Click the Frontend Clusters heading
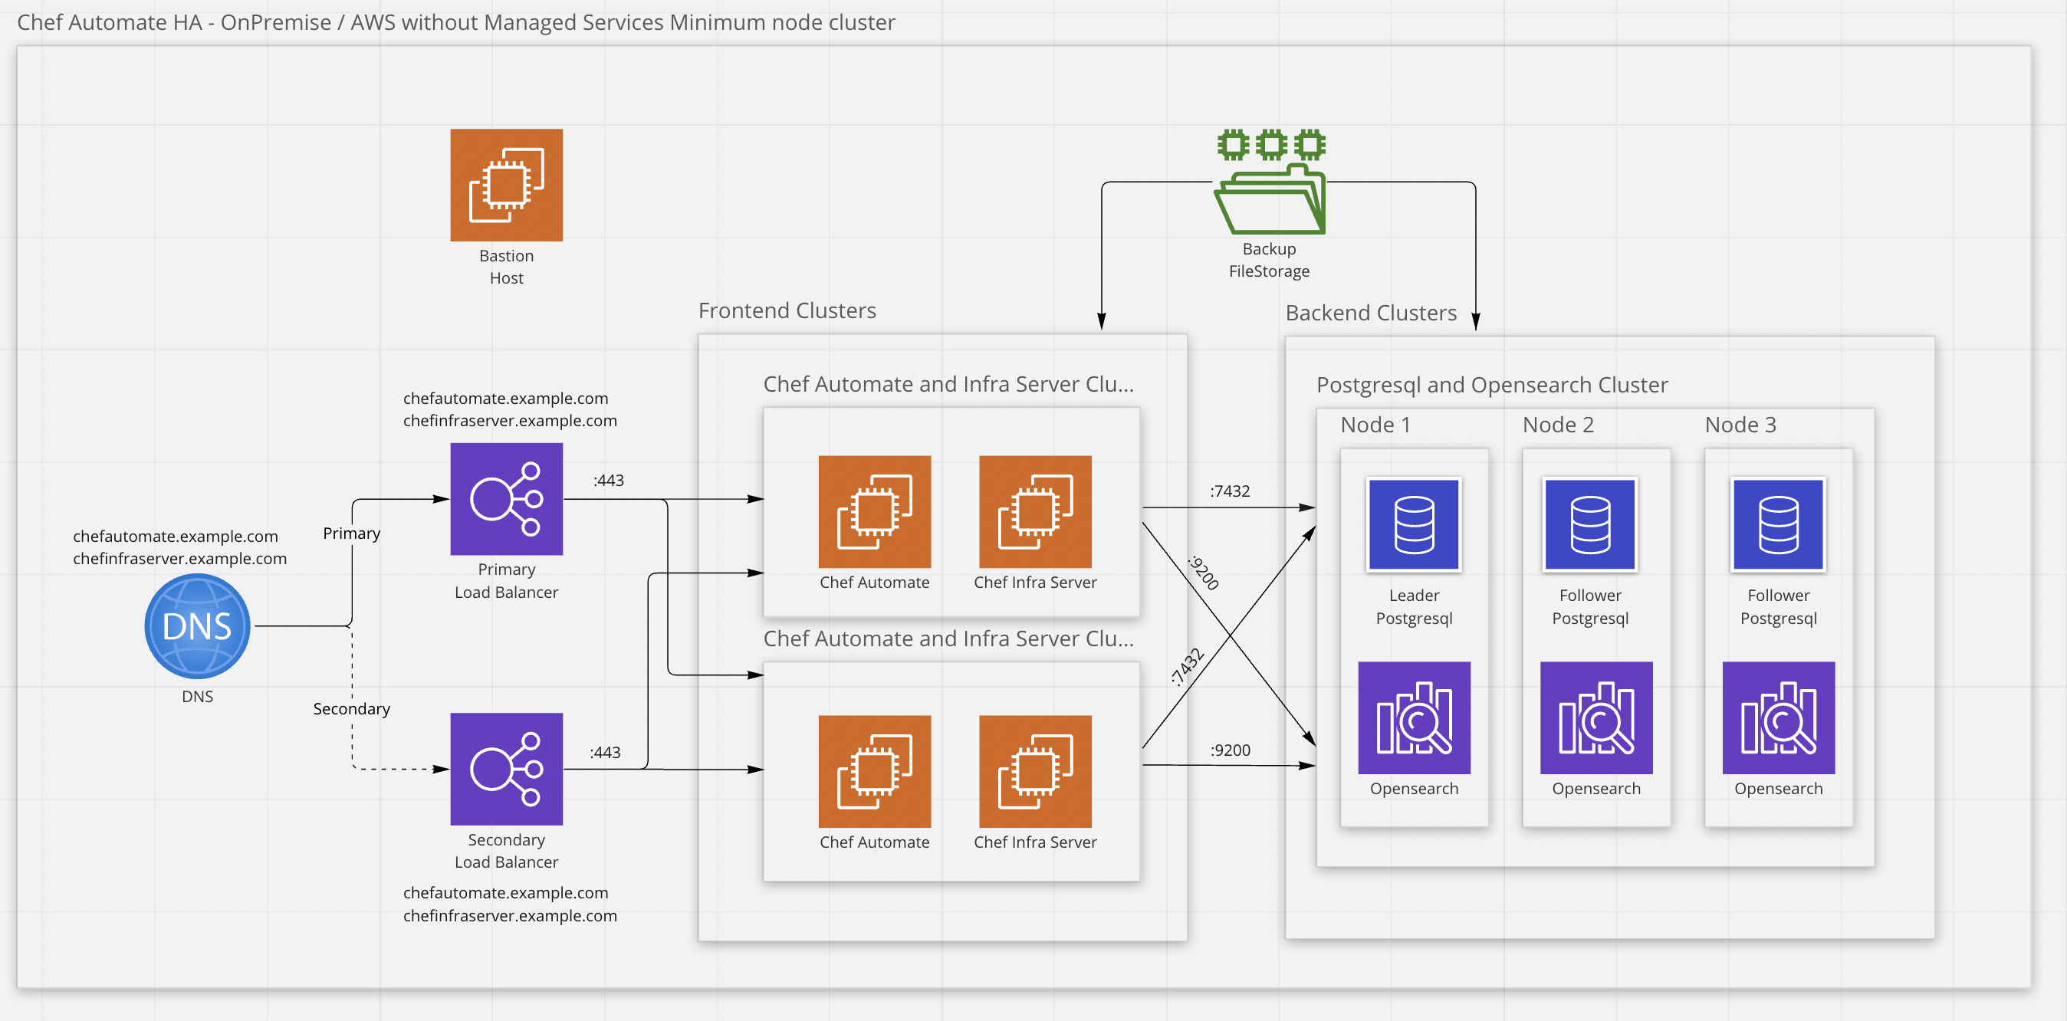Screen dimensions: 2067x1021 coord(787,310)
